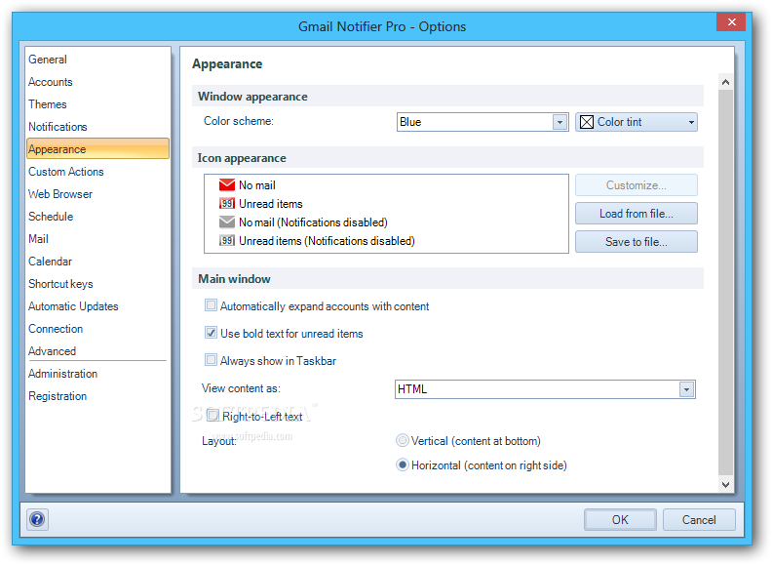Click the Color tint crossed-box icon

coord(587,122)
